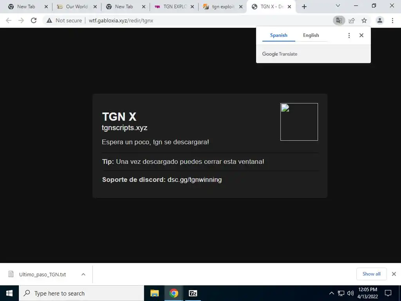
Task: Open downloaded Ultimo_paso_TGN.txt file
Action: point(42,274)
